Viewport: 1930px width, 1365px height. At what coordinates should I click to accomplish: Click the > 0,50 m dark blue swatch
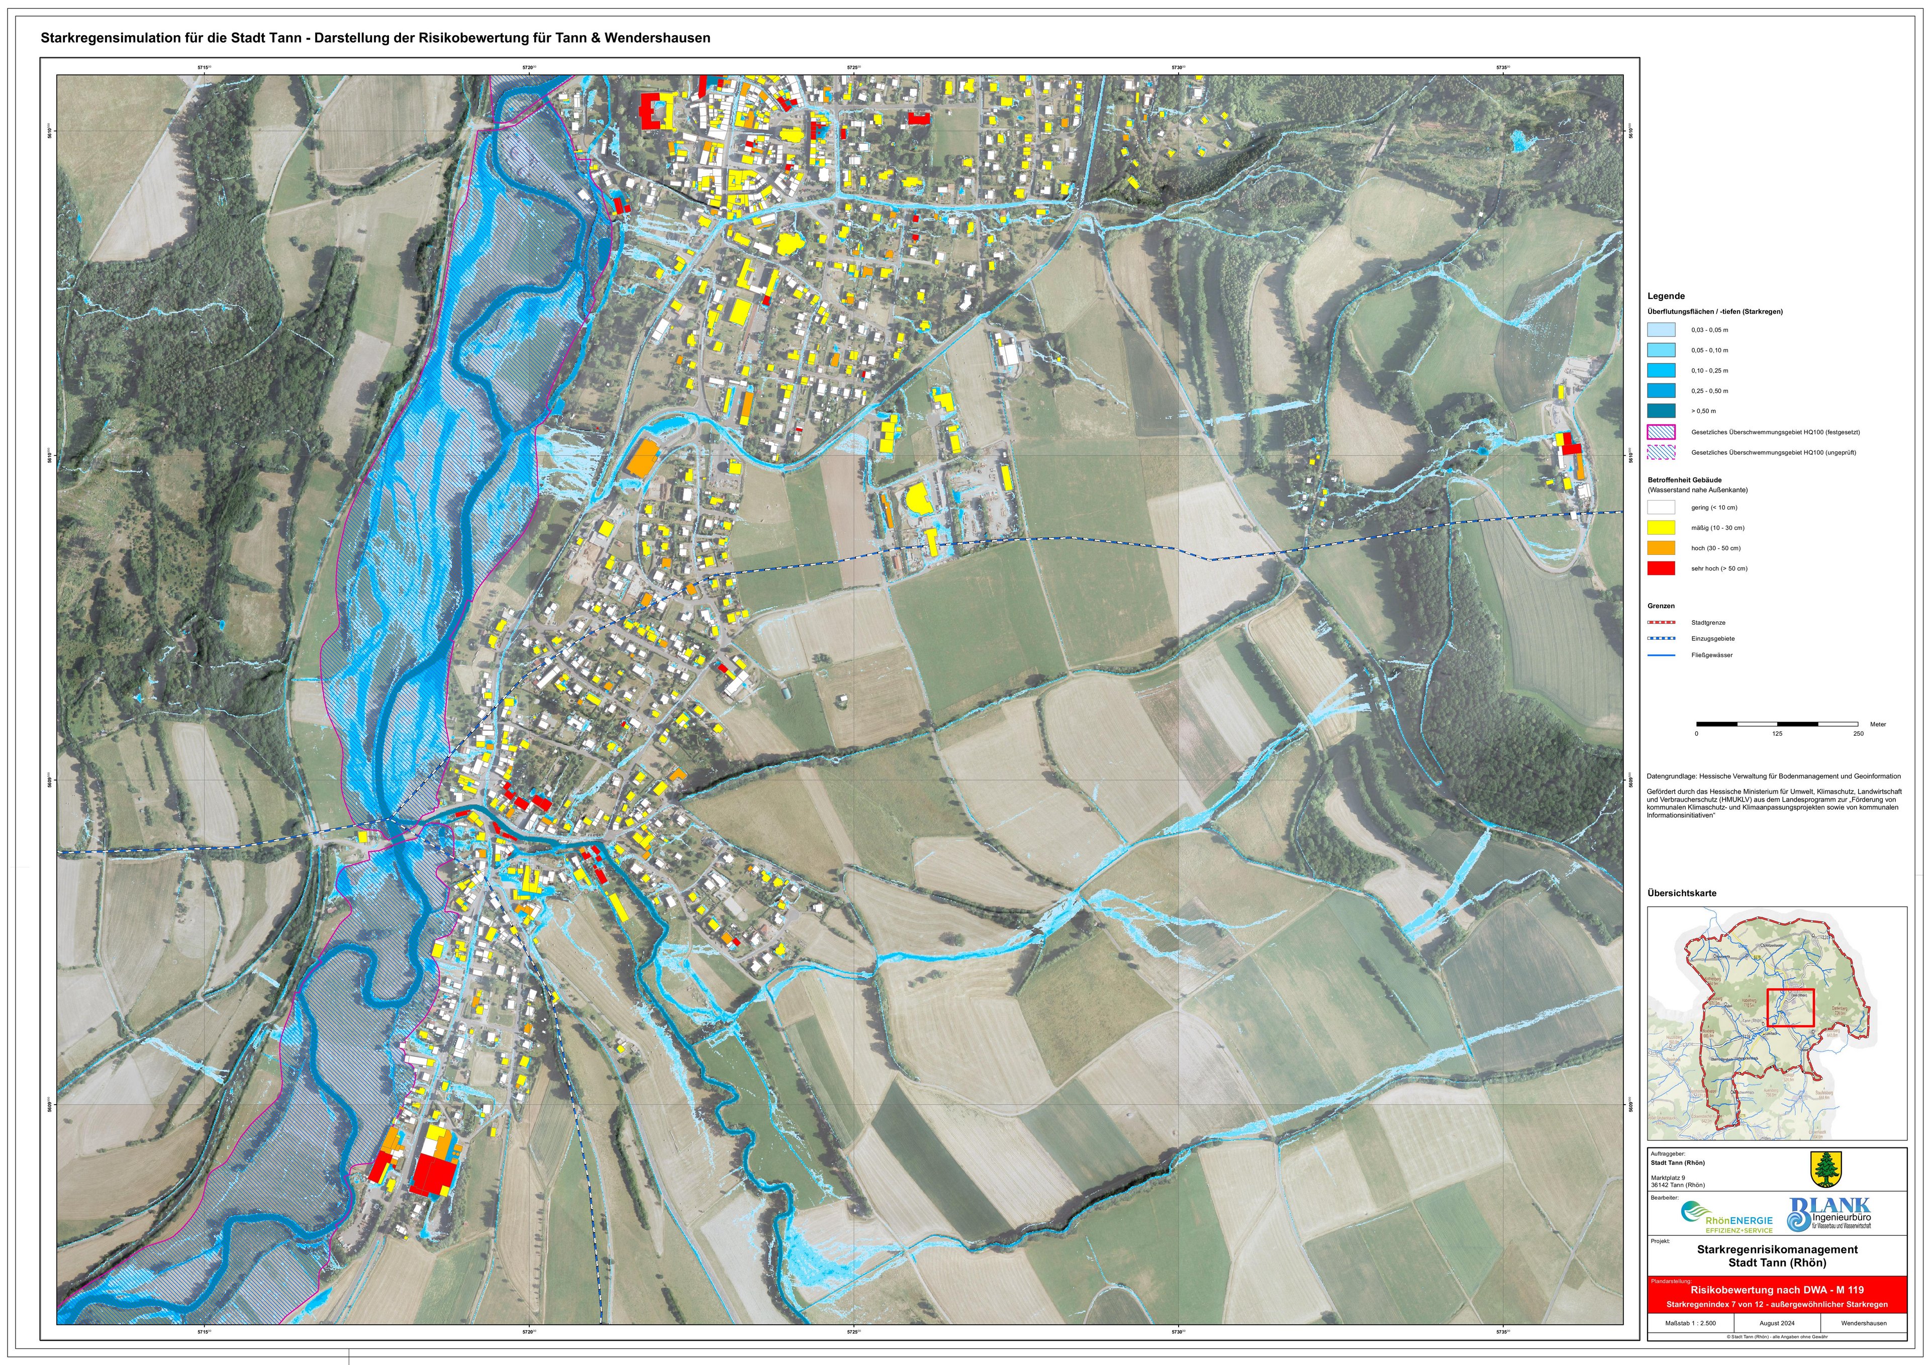[1661, 411]
